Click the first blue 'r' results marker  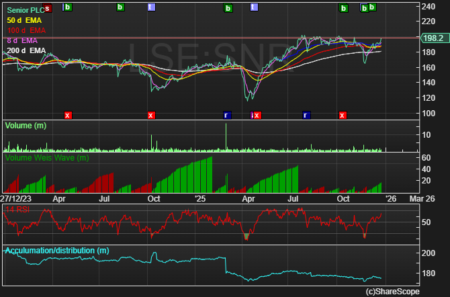[x=227, y=115]
